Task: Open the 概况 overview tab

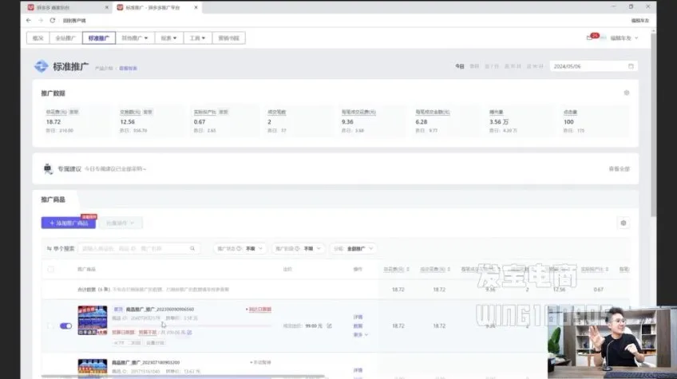Action: pyautogui.click(x=37, y=38)
